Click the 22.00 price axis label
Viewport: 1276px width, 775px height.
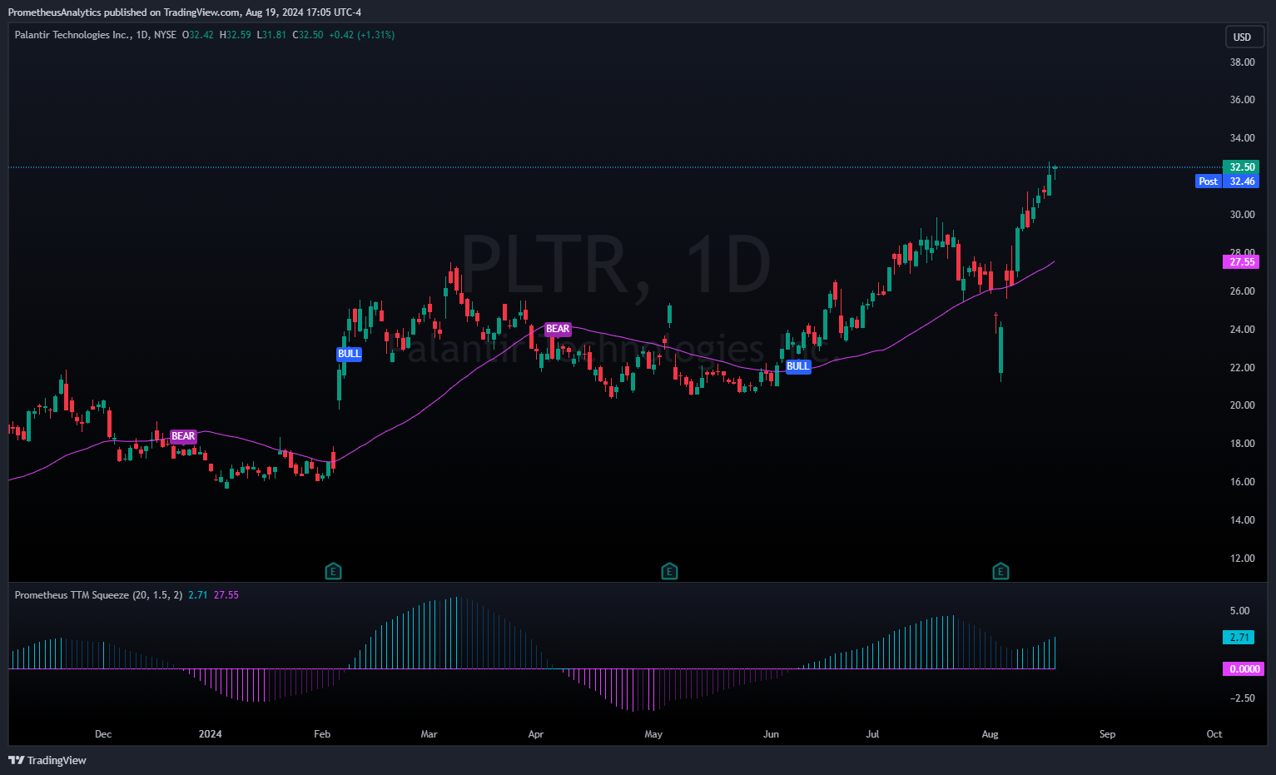coord(1243,368)
